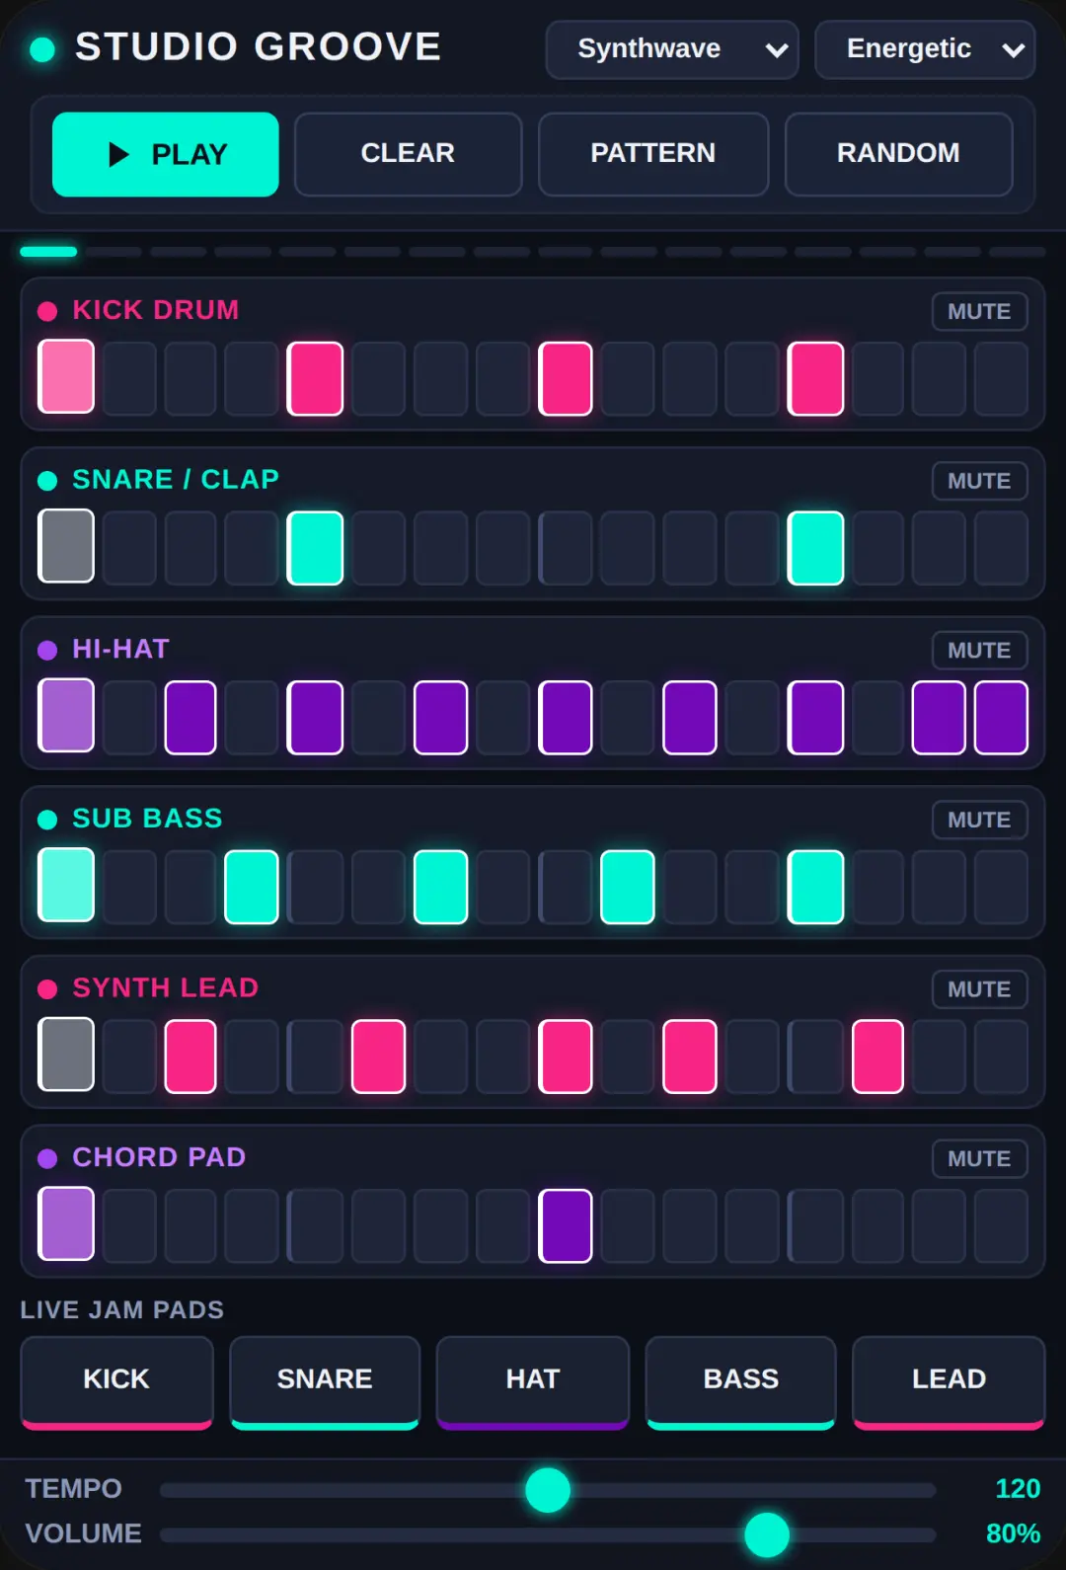Click the Tempo slider knob
This screenshot has width=1066, height=1570.
(x=548, y=1490)
